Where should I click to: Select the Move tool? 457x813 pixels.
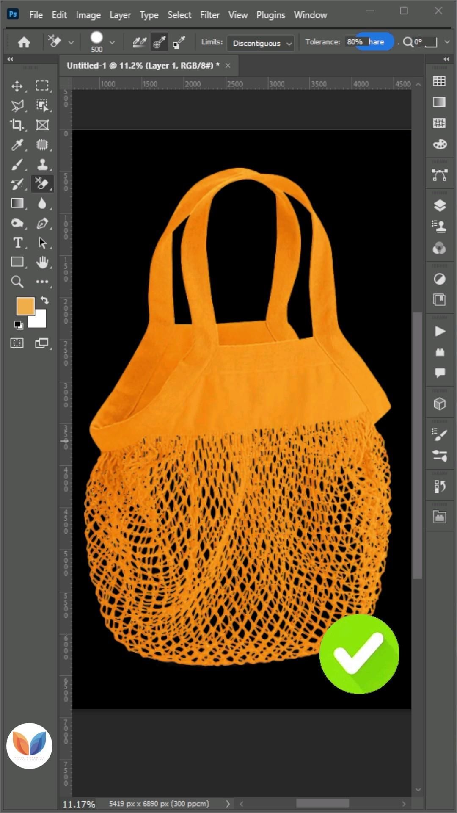[x=17, y=86]
